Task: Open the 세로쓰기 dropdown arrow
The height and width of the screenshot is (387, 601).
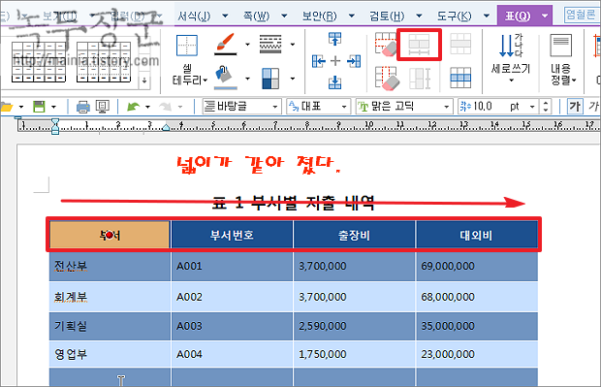Action: point(511,81)
